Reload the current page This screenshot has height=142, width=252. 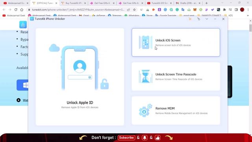[16, 9]
